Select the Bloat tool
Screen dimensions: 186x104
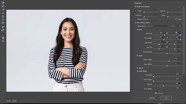(3, 20)
